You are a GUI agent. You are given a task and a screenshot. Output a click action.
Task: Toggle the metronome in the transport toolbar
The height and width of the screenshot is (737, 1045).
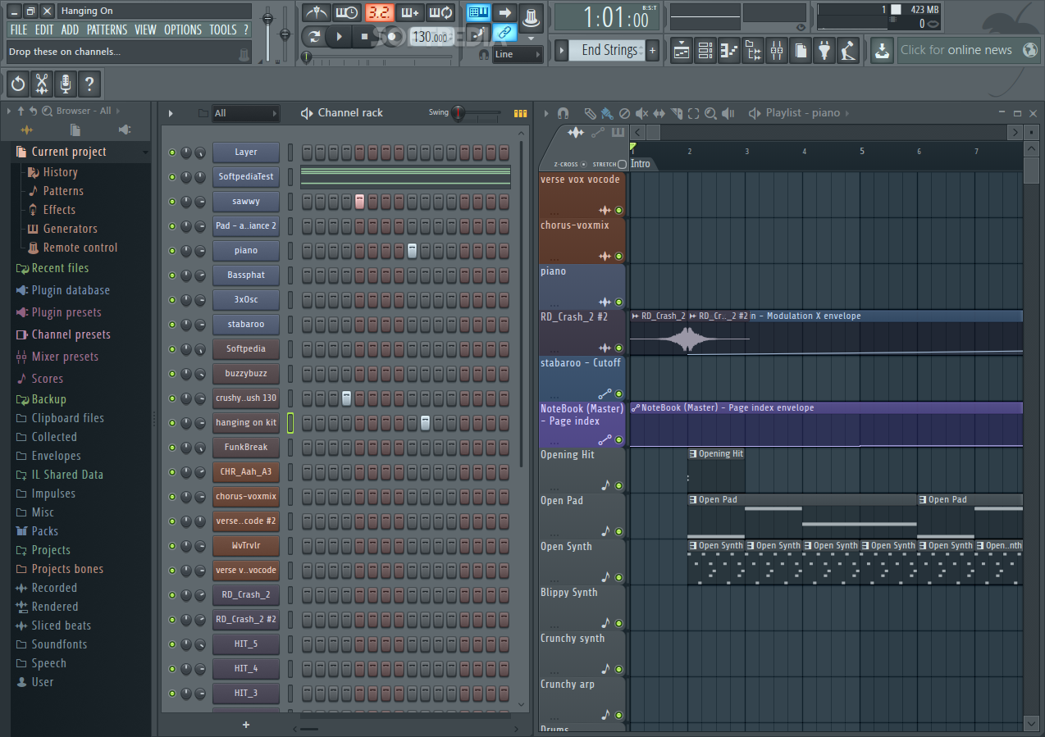coord(317,12)
